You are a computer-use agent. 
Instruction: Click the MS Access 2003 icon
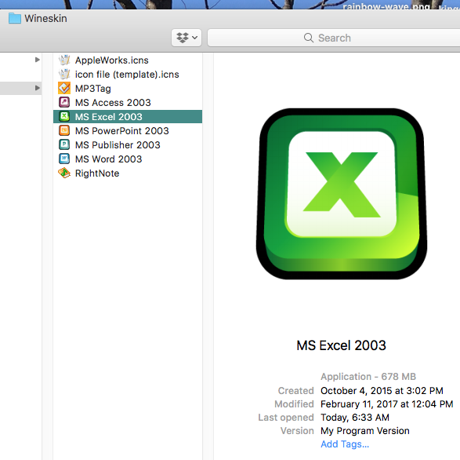pos(64,102)
